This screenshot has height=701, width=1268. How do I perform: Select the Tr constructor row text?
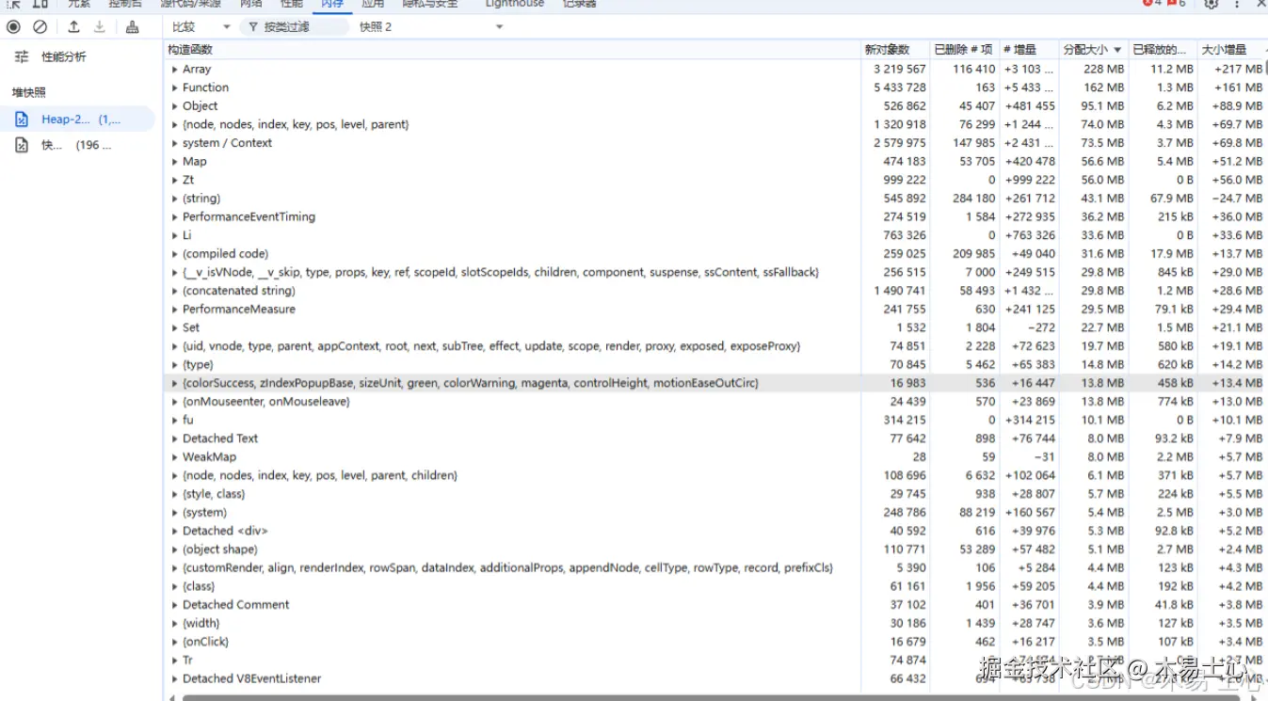tap(188, 661)
